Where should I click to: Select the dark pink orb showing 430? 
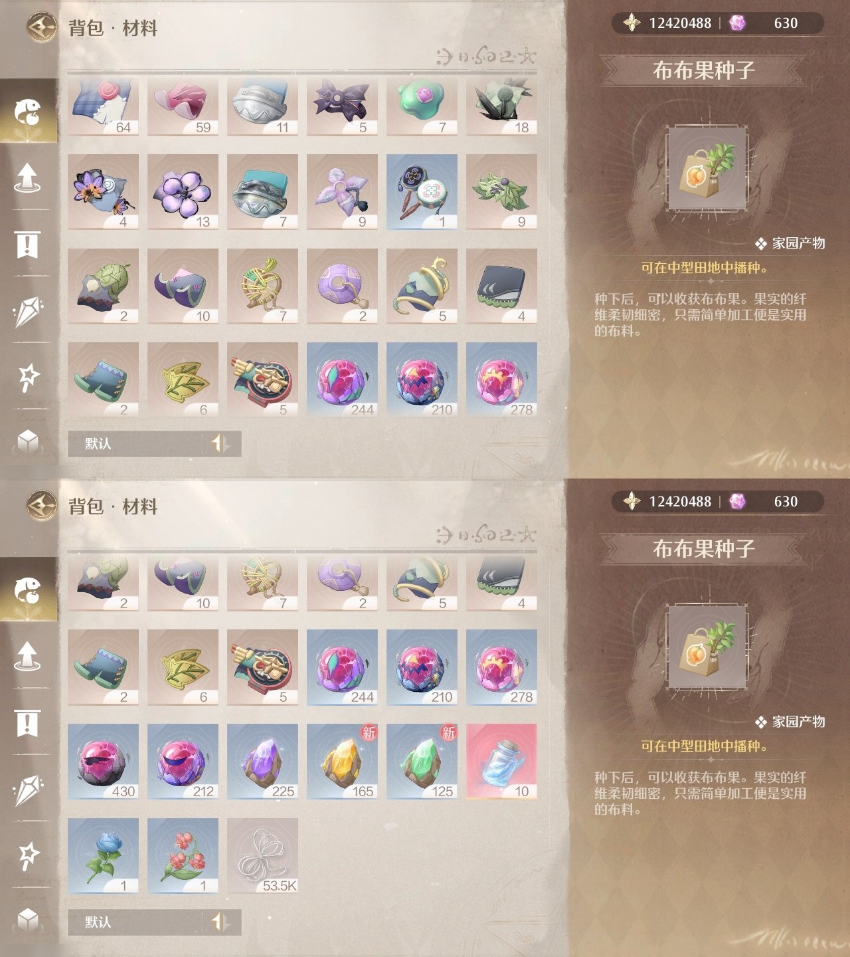[103, 762]
